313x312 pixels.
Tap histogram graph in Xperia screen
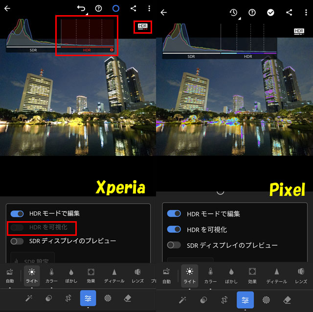pos(60,35)
